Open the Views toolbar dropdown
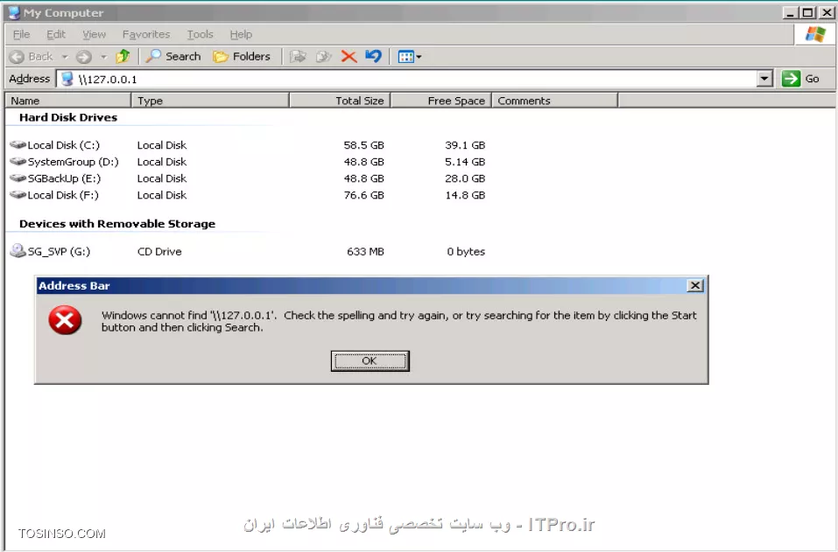Screen dimensions: 838x552 410,57
